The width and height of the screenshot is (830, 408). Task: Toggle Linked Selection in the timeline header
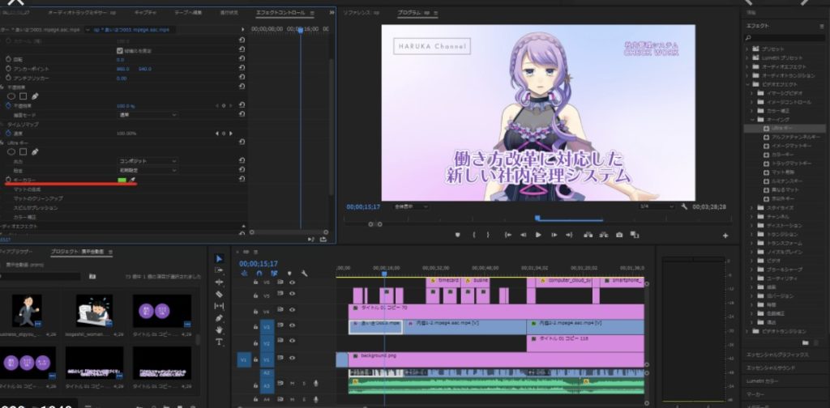tap(274, 274)
